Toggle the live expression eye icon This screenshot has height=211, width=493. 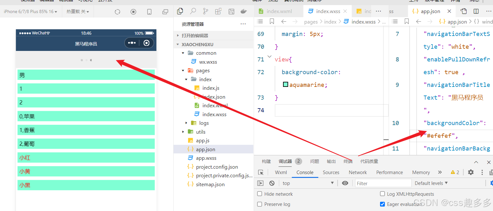(x=345, y=183)
